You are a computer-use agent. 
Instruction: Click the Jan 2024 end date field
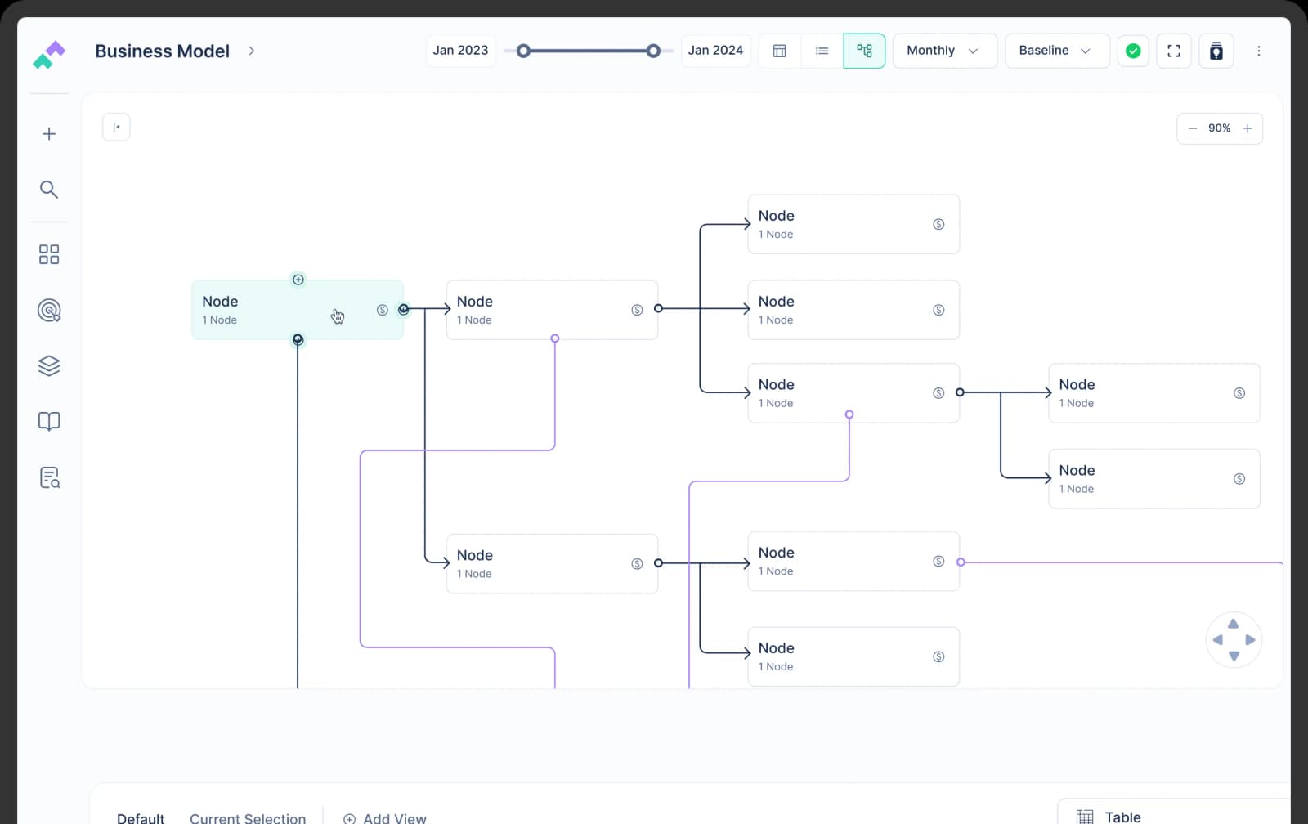click(x=715, y=51)
